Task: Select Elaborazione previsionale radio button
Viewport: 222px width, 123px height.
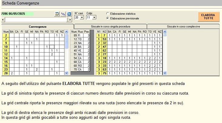Action: click(x=108, y=18)
